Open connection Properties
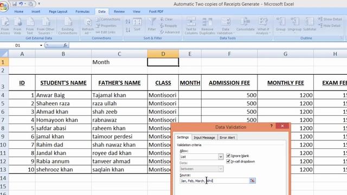Image resolution: width=347 pixels, height=195 pixels. pos(106,25)
